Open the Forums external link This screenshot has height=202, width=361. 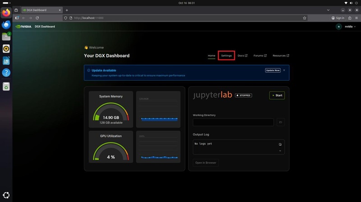(260, 55)
